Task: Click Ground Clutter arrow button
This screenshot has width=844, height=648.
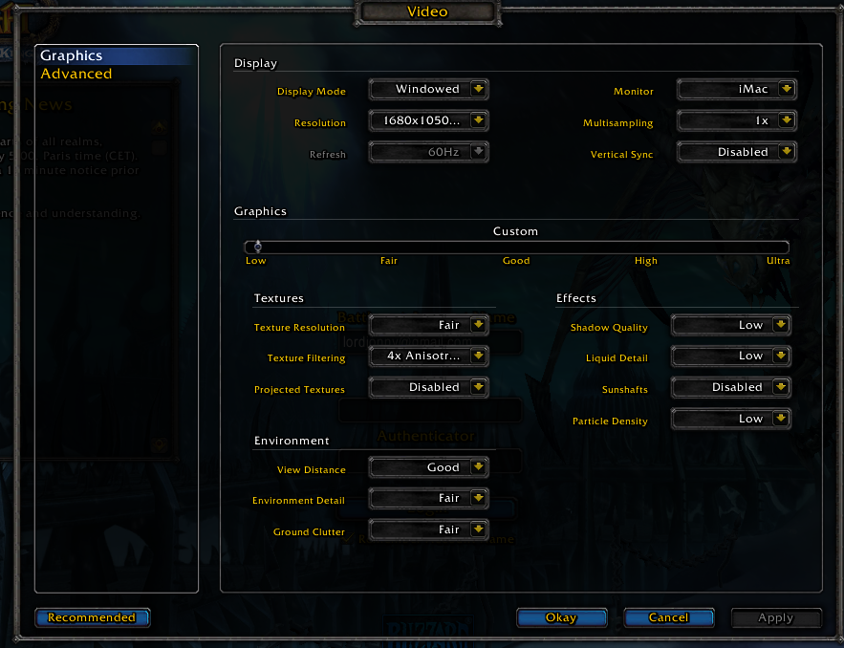Action: coord(478,529)
